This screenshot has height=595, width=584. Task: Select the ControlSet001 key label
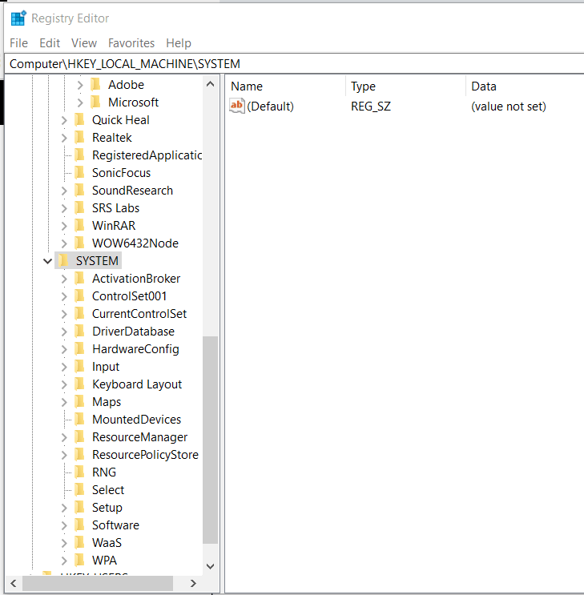point(130,296)
